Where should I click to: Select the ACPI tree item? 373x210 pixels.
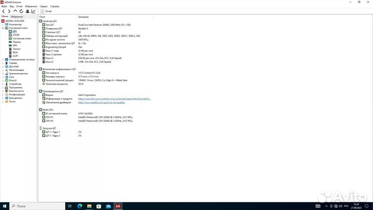coord(13,56)
